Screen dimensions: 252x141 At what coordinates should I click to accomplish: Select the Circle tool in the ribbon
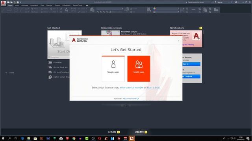coord(16,10)
